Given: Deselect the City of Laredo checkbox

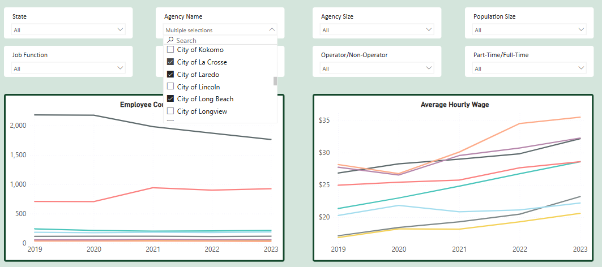Looking at the screenshot, I should click(x=170, y=75).
